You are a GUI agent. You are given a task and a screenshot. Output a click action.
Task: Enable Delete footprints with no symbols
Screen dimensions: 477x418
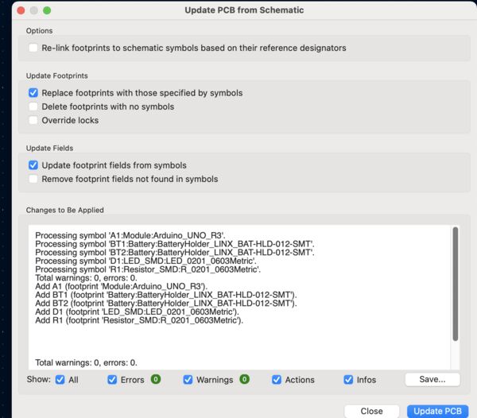click(33, 106)
